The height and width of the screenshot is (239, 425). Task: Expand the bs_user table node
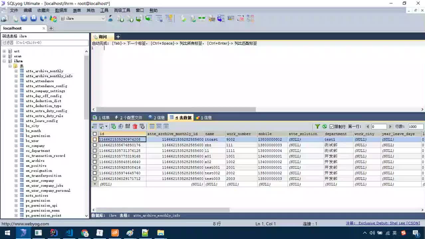pyautogui.click(x=16, y=141)
